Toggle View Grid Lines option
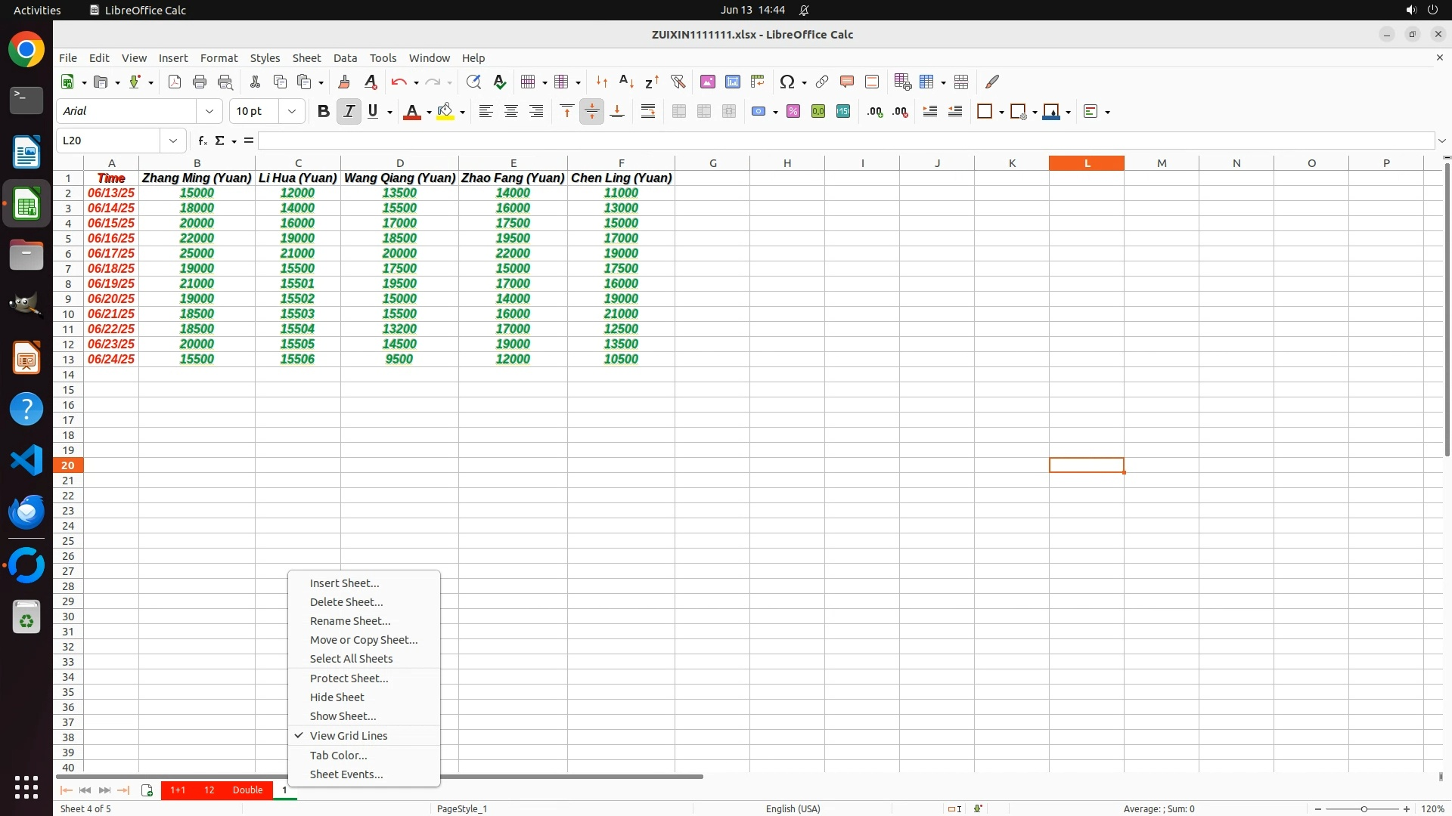The image size is (1452, 816). pos(348,735)
